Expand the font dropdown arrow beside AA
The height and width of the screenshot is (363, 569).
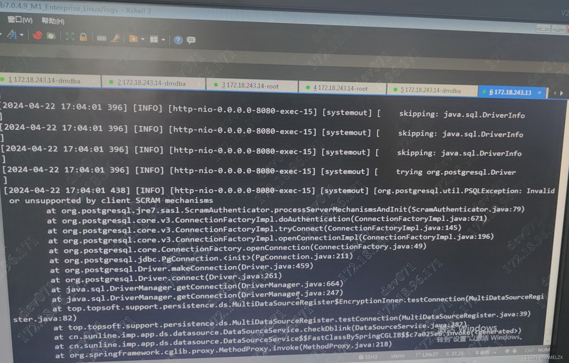(x=22, y=35)
